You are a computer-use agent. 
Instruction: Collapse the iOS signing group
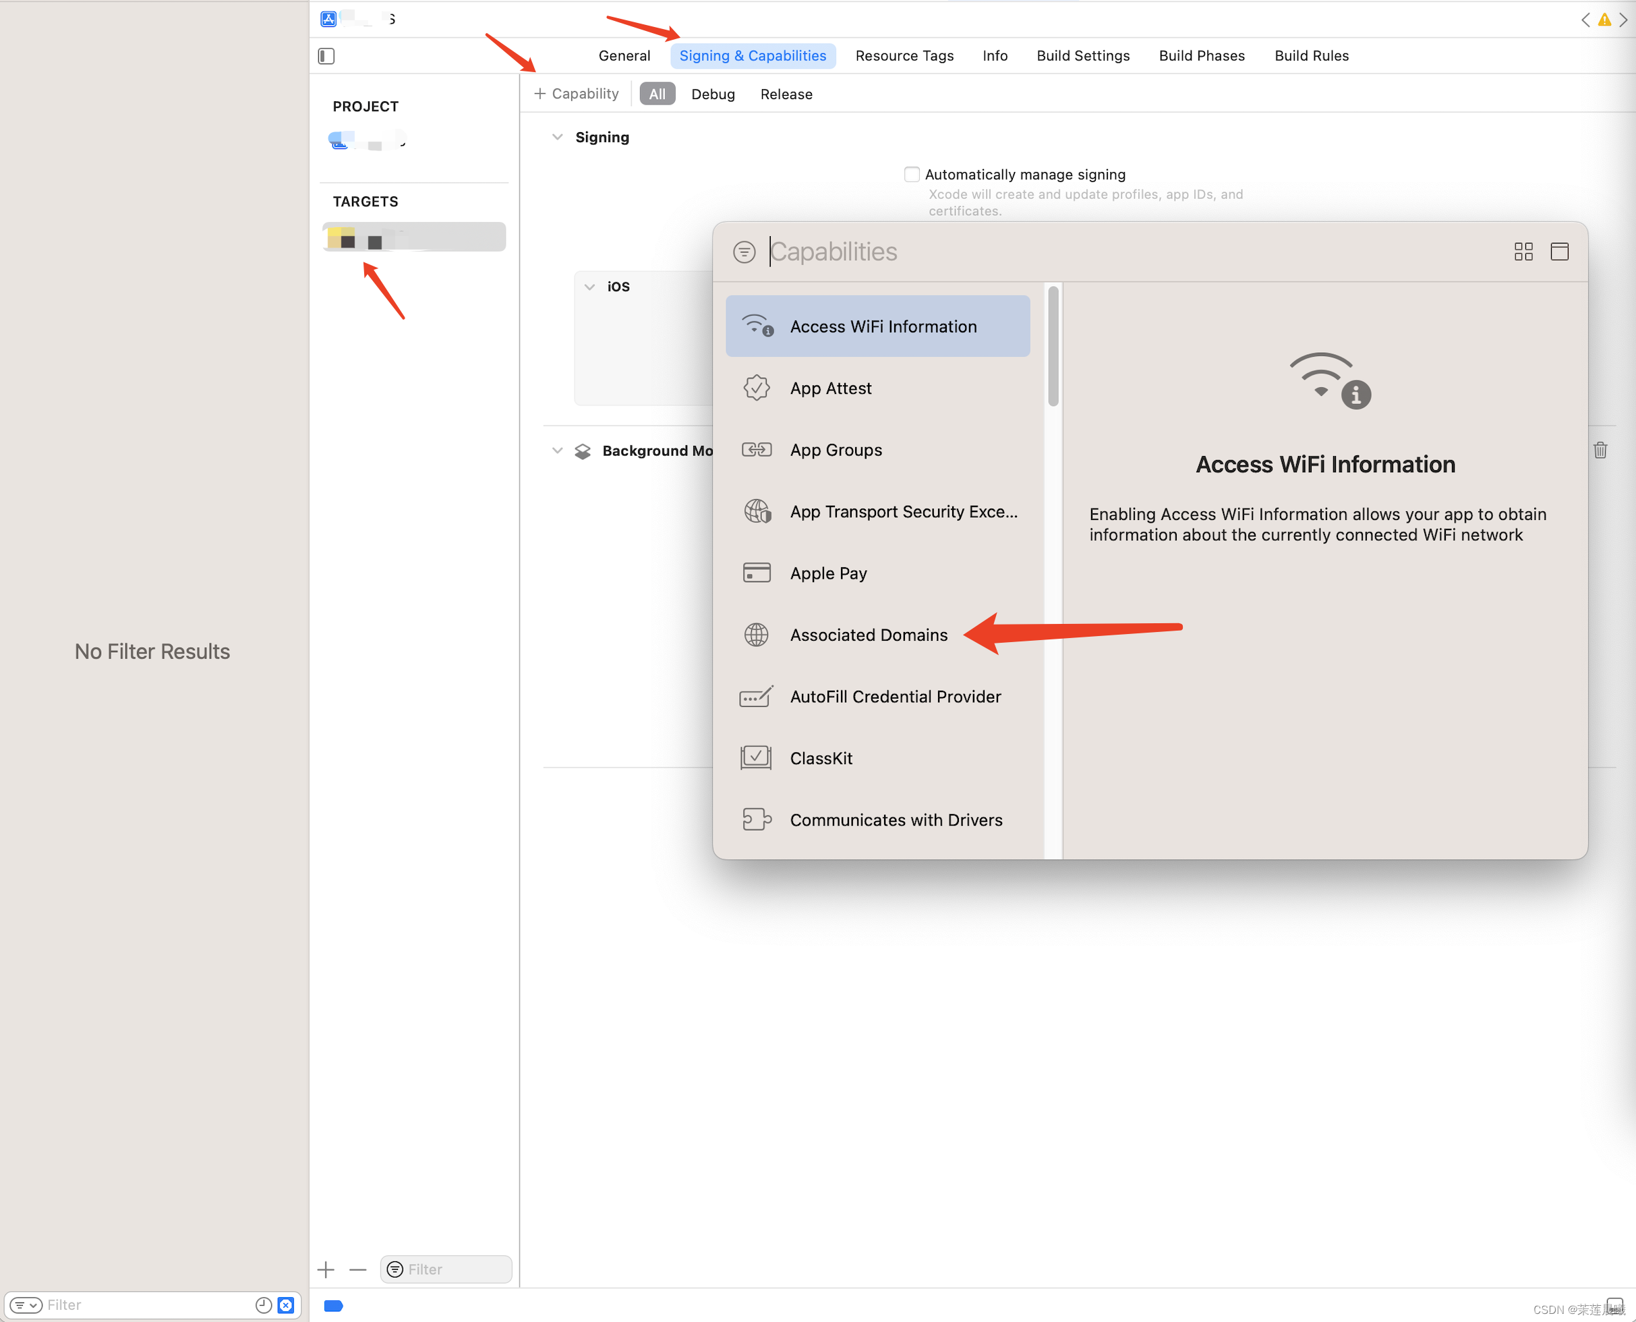click(589, 287)
